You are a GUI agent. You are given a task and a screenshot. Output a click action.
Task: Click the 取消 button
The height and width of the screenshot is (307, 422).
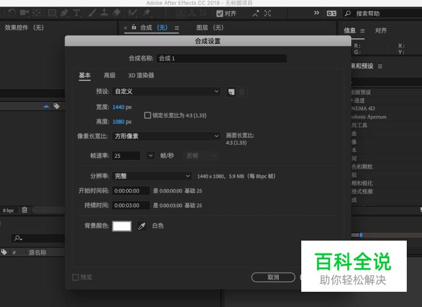click(273, 277)
